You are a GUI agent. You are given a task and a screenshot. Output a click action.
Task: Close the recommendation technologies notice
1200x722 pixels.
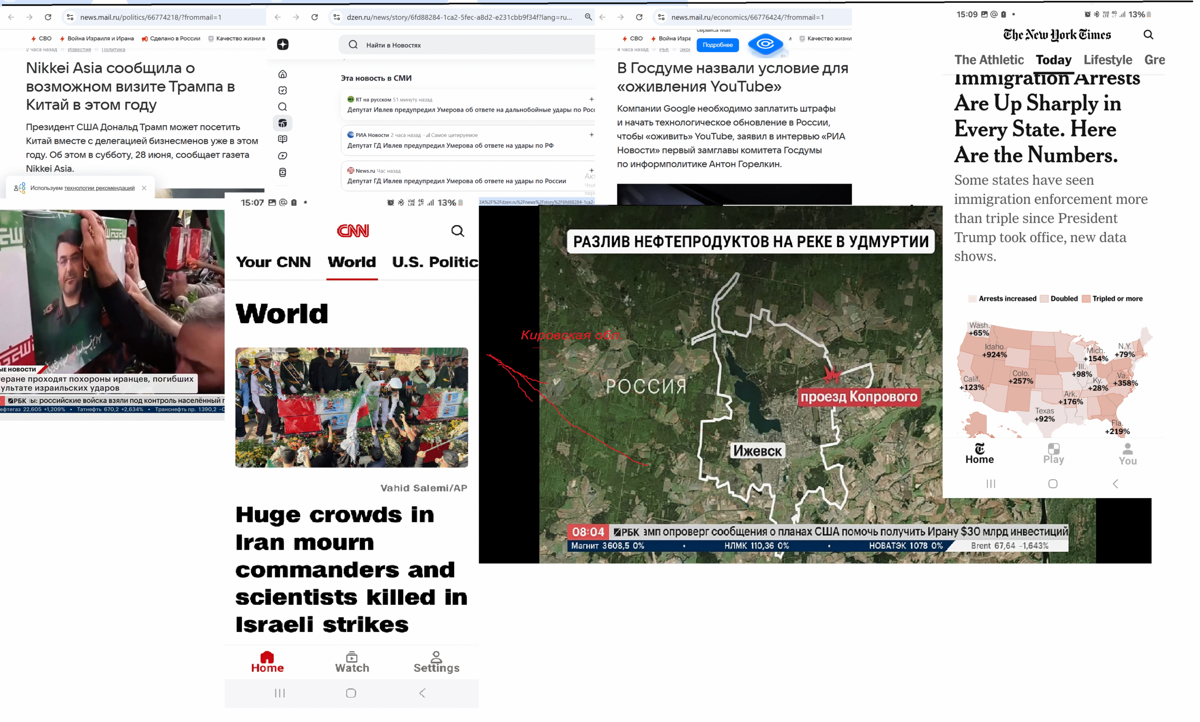click(144, 188)
